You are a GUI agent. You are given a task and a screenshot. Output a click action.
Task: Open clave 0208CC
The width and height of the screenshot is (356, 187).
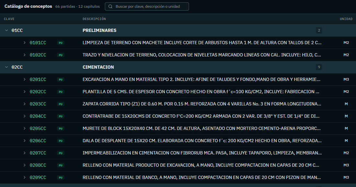click(x=38, y=165)
